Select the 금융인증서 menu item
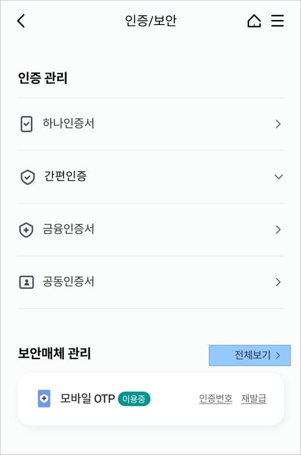This screenshot has width=301, height=455. tap(151, 229)
